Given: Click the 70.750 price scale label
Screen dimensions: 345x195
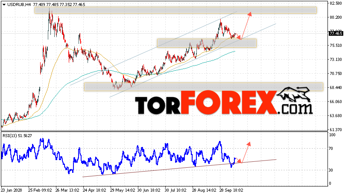Looking at the screenshot, I should pyautogui.click(x=336, y=74).
